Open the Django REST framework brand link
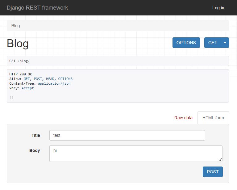Image resolution: width=237 pixels, height=190 pixels. click(37, 8)
